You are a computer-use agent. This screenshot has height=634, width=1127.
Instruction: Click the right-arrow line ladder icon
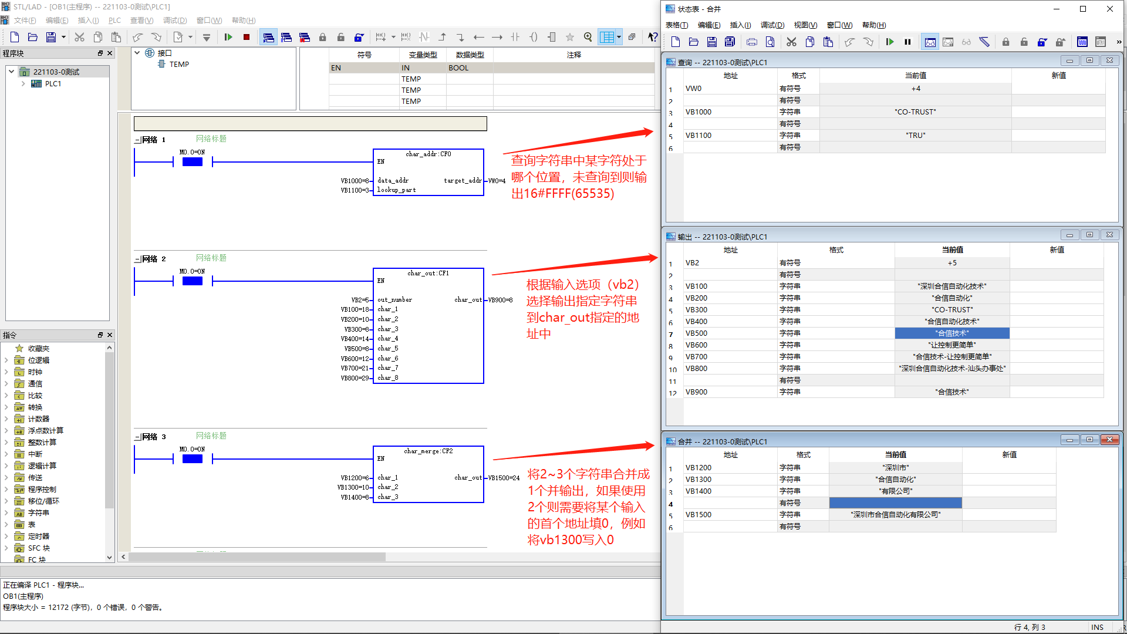(x=497, y=38)
